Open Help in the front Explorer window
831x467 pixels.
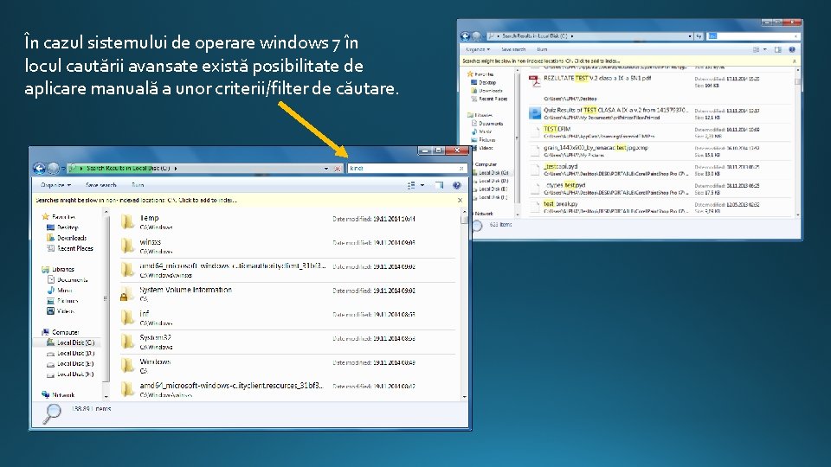(457, 185)
